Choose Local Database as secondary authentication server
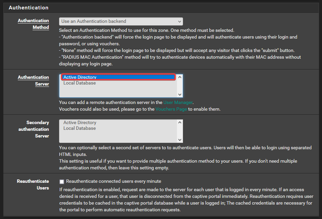This screenshot has width=322, height=219. pos(80,128)
